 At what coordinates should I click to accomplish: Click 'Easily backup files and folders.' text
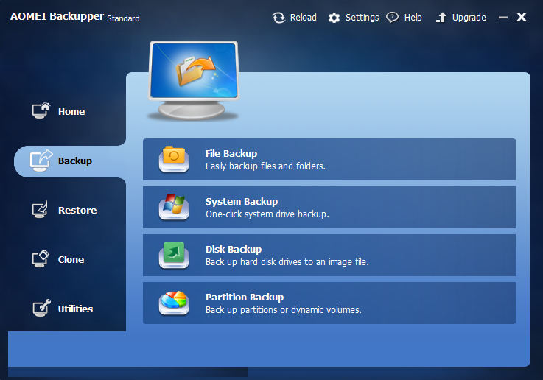[266, 166]
